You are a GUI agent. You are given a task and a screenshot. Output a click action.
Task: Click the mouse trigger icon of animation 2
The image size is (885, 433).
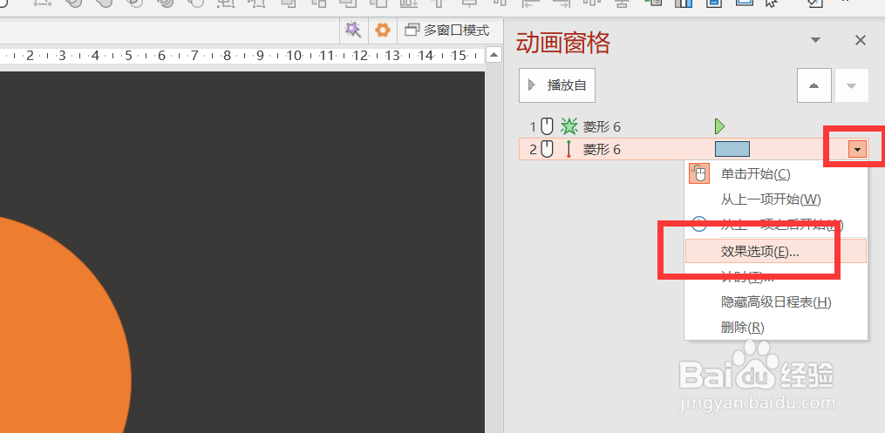(547, 149)
